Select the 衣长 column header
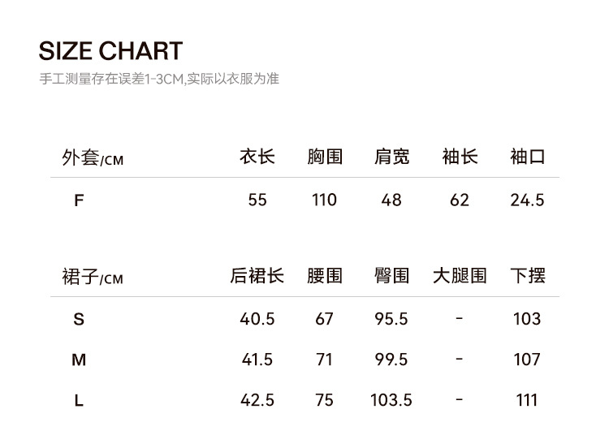Image resolution: width=609 pixels, height=448 pixels. [257, 157]
